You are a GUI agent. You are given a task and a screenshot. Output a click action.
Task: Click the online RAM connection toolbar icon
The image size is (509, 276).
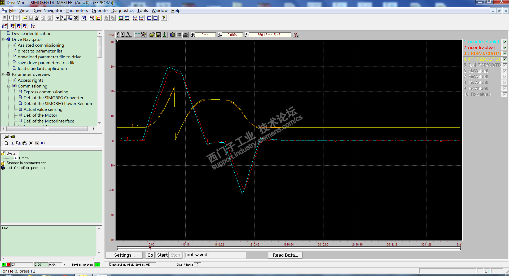tap(64, 18)
